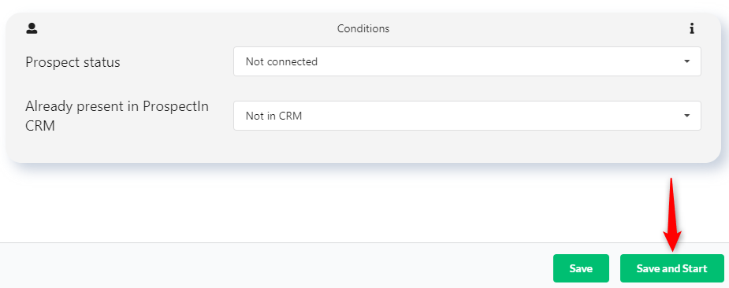Click the Not connected text in the dropdown
Image resolution: width=729 pixels, height=288 pixels.
pos(281,61)
